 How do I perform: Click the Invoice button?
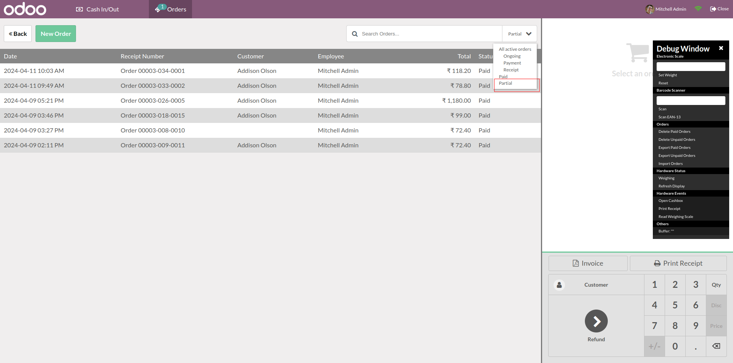coord(588,263)
